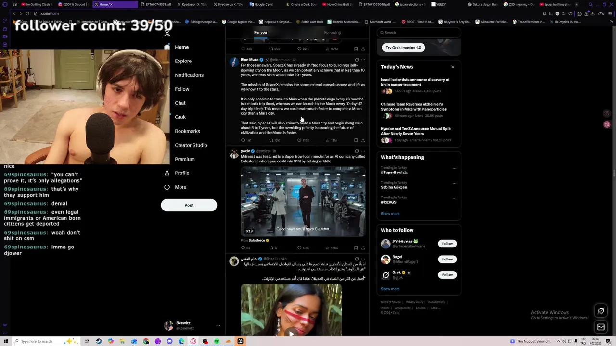Click the Windows Start button

tap(6, 341)
